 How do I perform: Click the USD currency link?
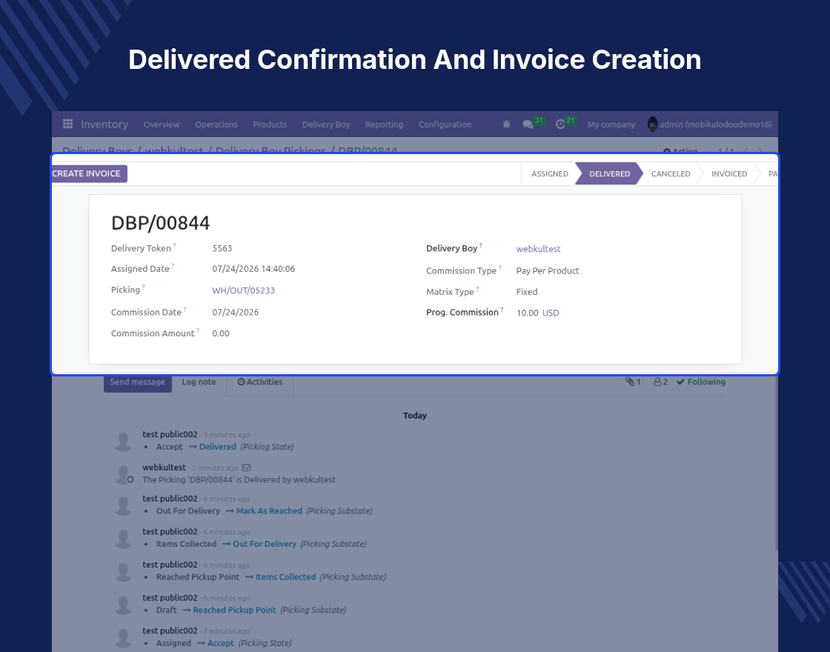click(551, 313)
